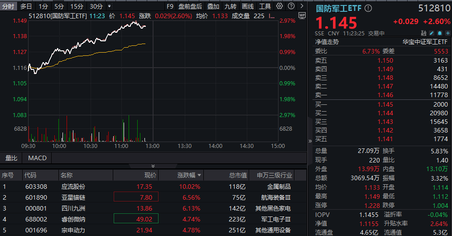The width and height of the screenshot is (452, 236).
Task: Show more toolbar options with right arrow
Action: pyautogui.click(x=302, y=6)
